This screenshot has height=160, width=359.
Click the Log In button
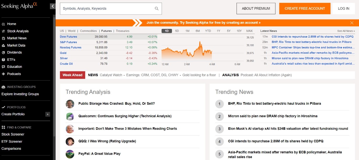click(x=344, y=8)
